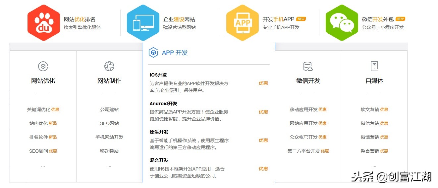Click 建设营销型网站 subtitle
The image size is (438, 188).
(x=180, y=27)
